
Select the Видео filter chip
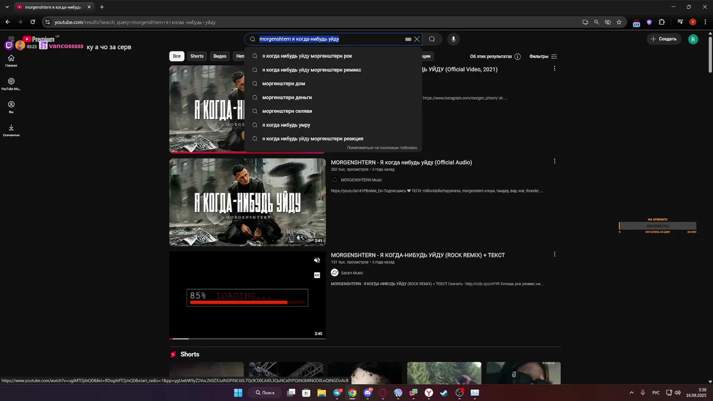pyautogui.click(x=220, y=56)
